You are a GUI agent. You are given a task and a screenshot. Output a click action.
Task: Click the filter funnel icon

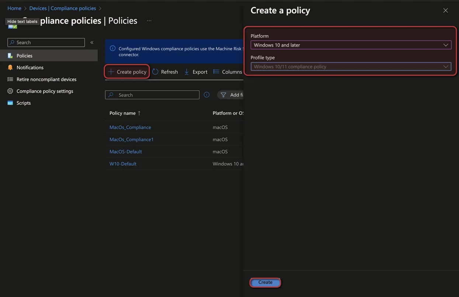223,95
